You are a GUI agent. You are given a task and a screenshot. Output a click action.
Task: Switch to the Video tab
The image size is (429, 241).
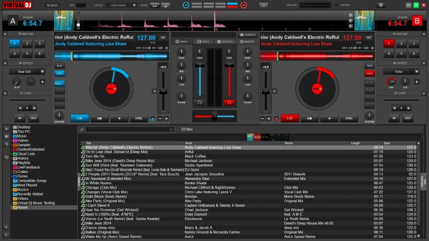click(203, 42)
